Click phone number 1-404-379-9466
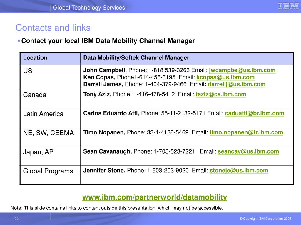Image resolution: width=301 pixels, height=225 pixels. point(166,84)
